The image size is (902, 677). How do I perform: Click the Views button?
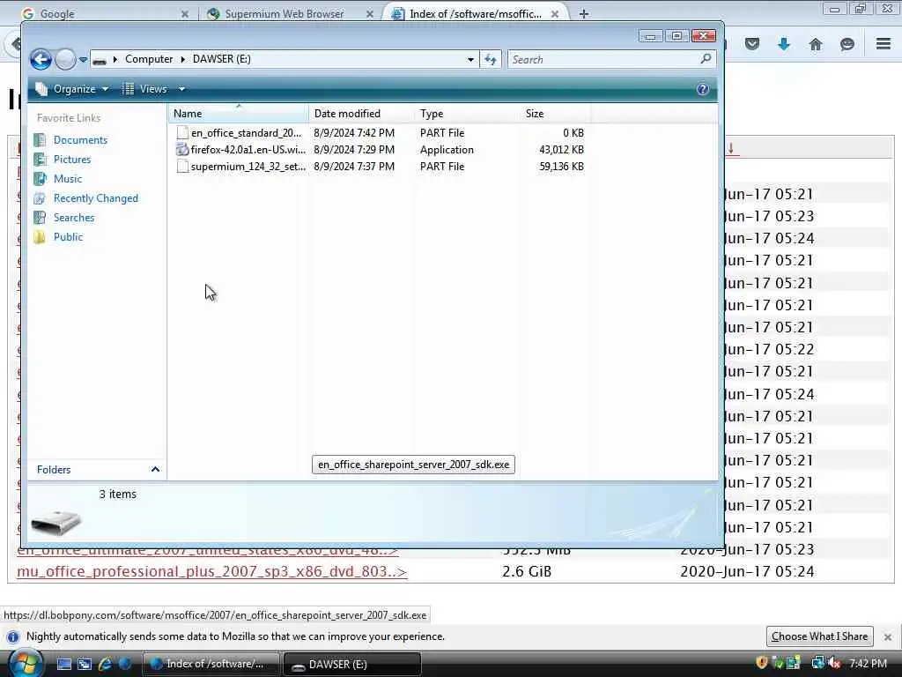[x=145, y=89]
